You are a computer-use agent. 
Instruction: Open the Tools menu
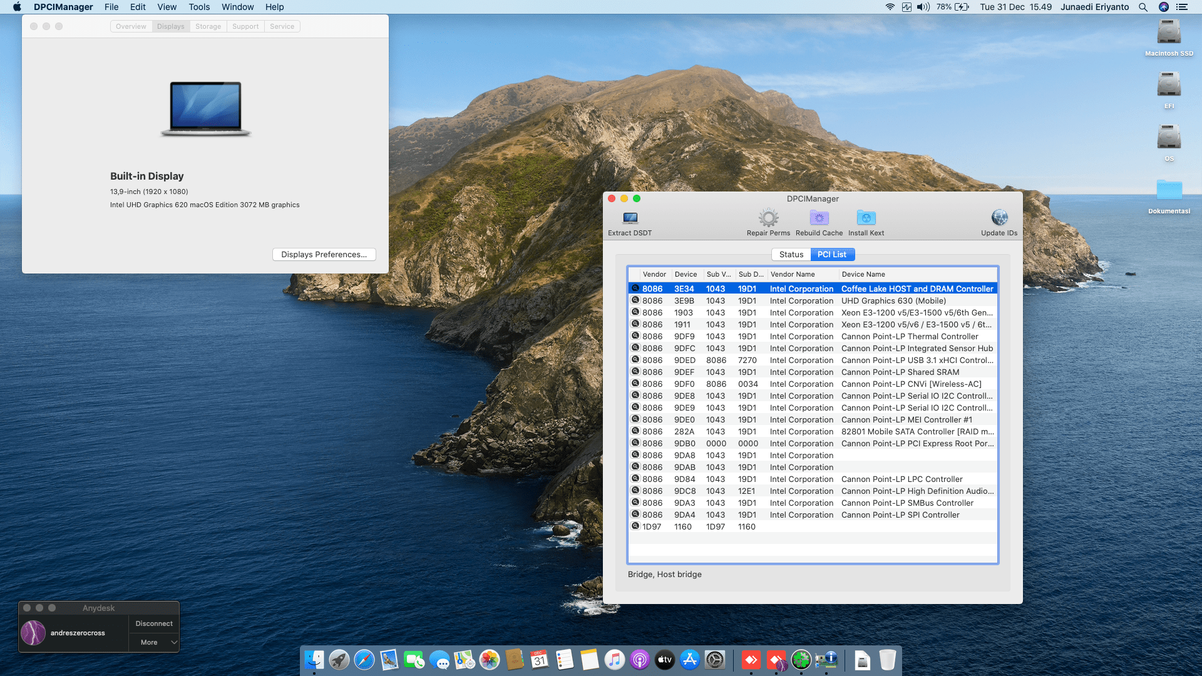199,7
